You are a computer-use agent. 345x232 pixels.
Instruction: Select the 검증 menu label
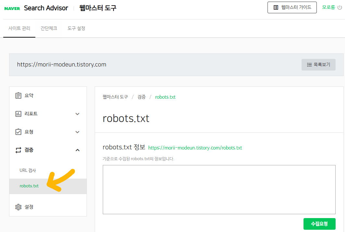pyautogui.click(x=29, y=150)
